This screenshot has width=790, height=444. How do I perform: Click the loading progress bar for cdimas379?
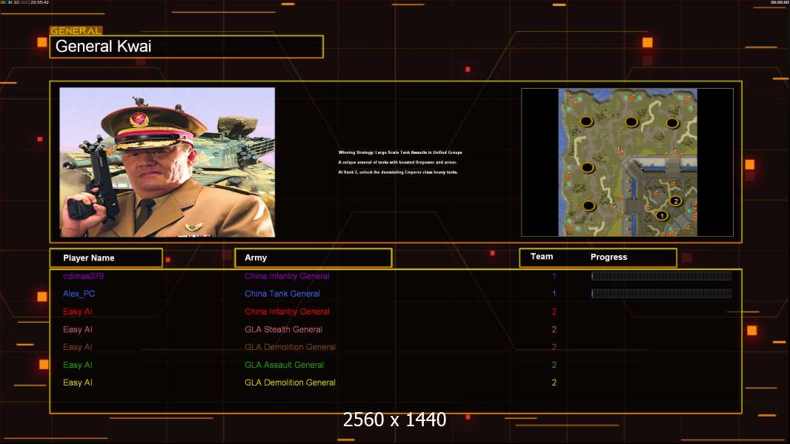(x=661, y=276)
